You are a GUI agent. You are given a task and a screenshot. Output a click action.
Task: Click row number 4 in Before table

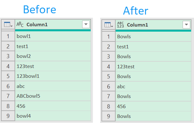pos(8,66)
